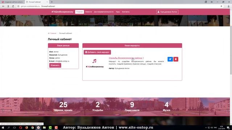Click the Добавить свой маршрут button

(x=97, y=52)
